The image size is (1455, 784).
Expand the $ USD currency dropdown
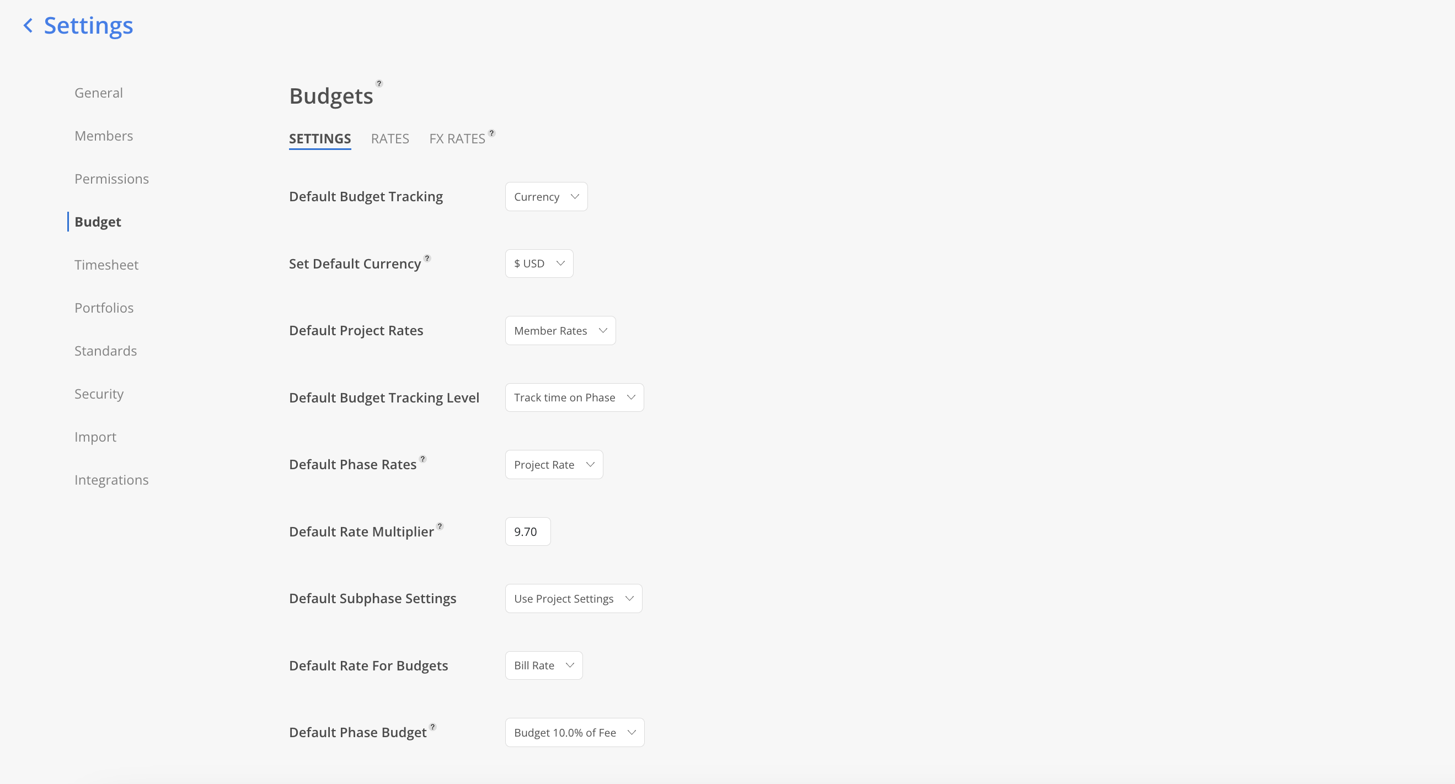[x=539, y=264]
